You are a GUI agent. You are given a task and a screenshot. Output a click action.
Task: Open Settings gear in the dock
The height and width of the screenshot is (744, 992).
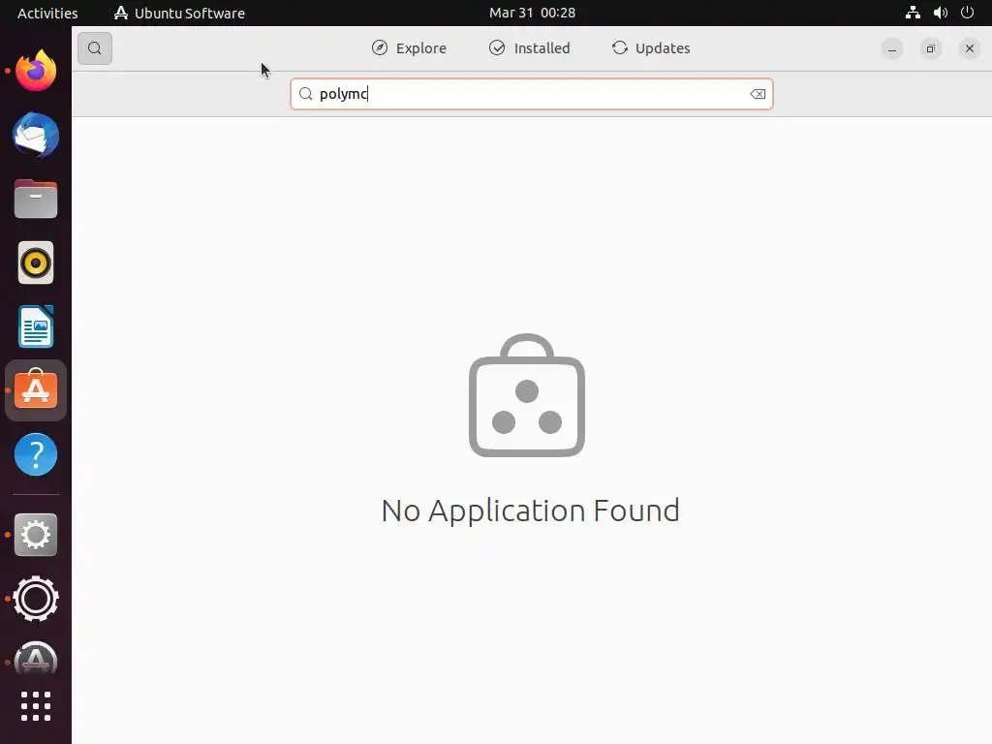pos(36,535)
